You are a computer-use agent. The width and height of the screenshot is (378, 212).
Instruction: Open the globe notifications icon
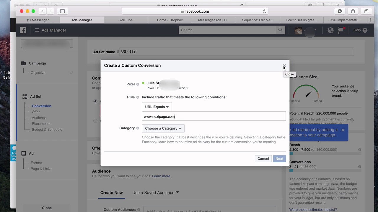[x=330, y=30]
